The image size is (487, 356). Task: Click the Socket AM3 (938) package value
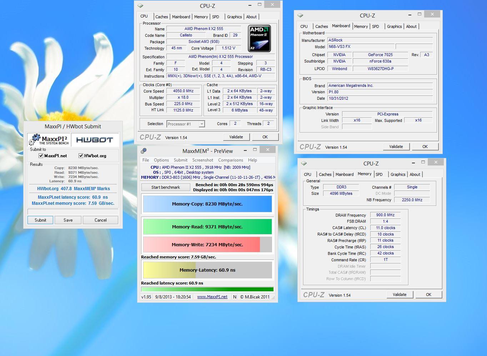pyautogui.click(x=204, y=41)
